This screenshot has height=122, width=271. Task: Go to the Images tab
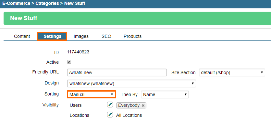point(81,36)
